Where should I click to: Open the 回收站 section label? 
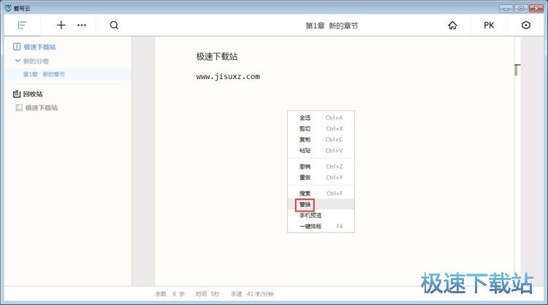point(33,94)
